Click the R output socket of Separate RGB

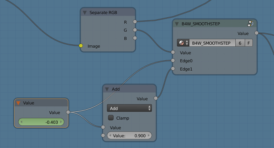[135, 21]
